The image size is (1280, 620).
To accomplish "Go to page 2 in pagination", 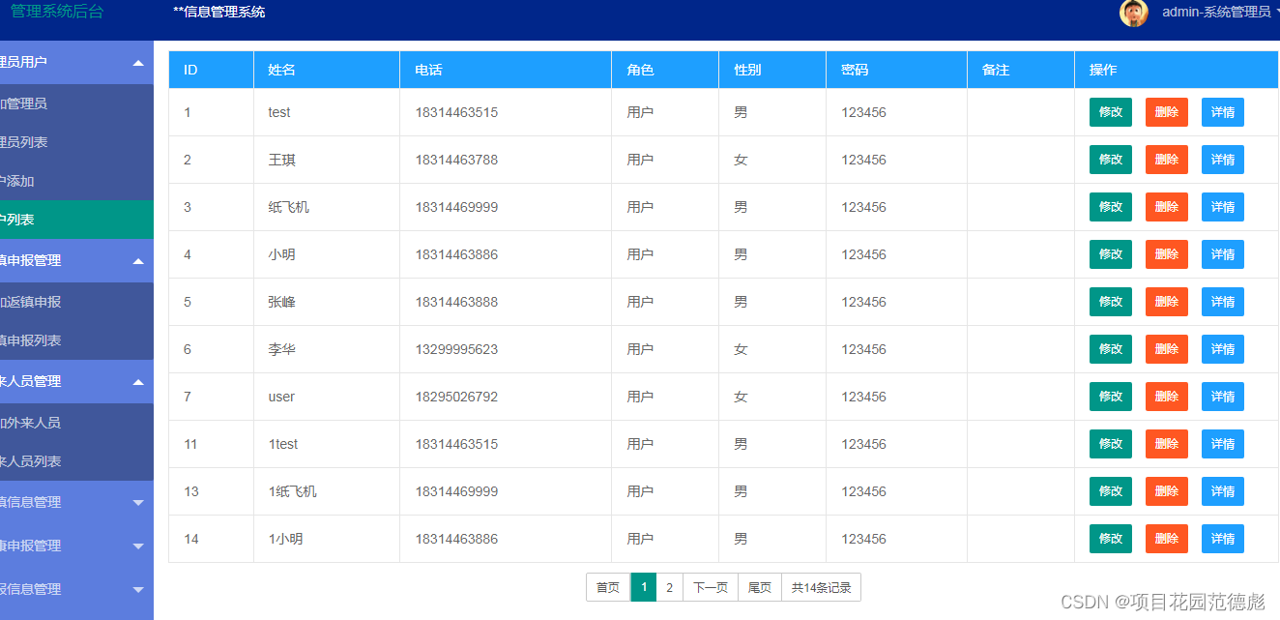I will pyautogui.click(x=669, y=587).
